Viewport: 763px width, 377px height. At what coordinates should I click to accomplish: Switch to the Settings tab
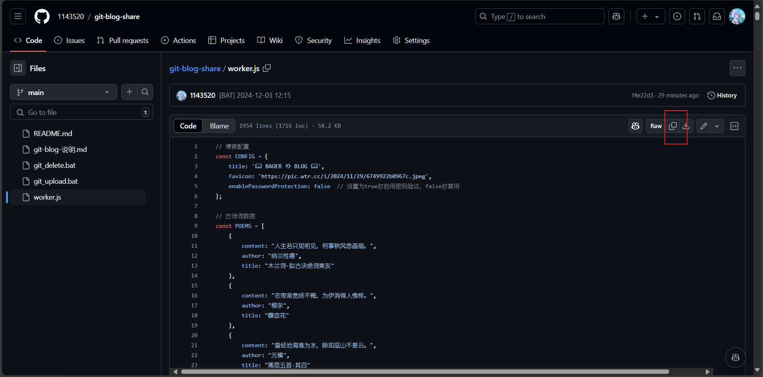pyautogui.click(x=411, y=41)
